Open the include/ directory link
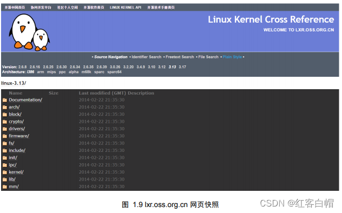This screenshot has width=342, height=213. (x=17, y=150)
